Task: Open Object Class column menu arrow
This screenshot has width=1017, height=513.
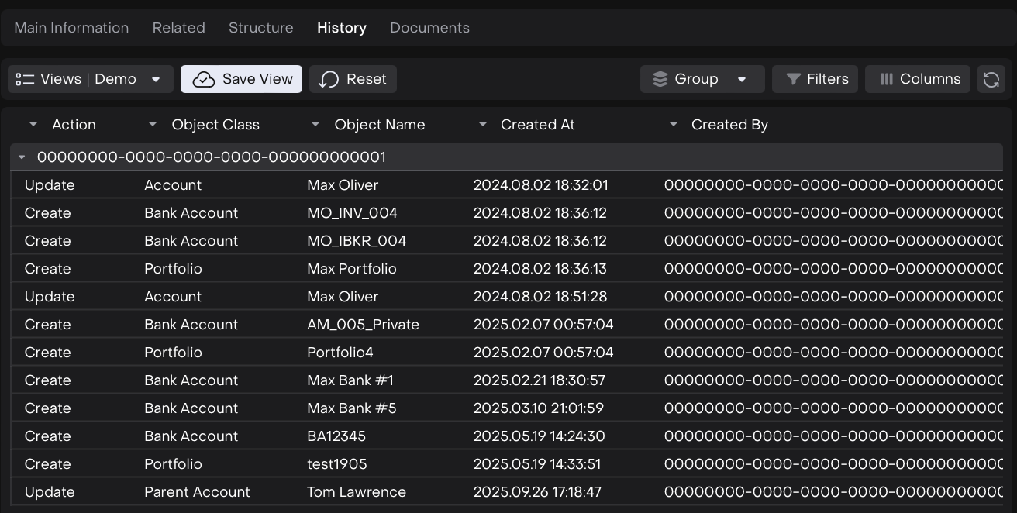Action: pyautogui.click(x=153, y=124)
